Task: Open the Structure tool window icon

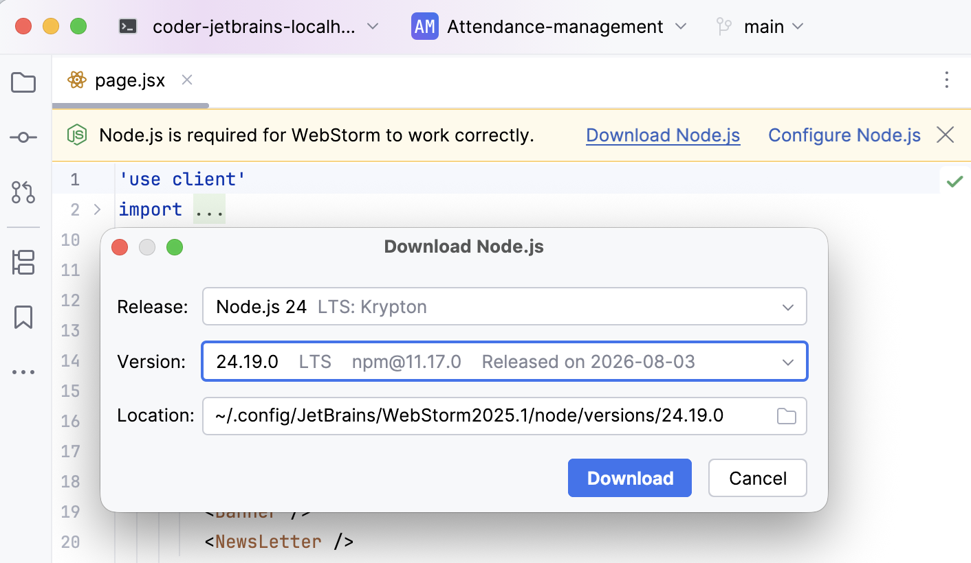Action: 23,262
